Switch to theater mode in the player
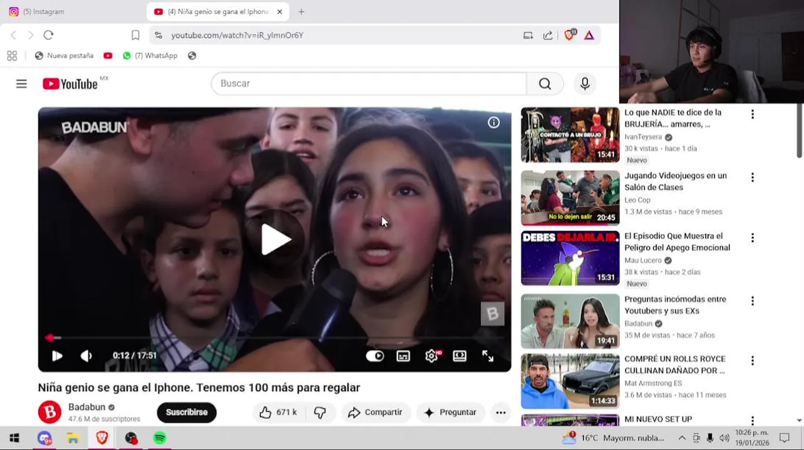The height and width of the screenshot is (450, 804). click(x=460, y=356)
